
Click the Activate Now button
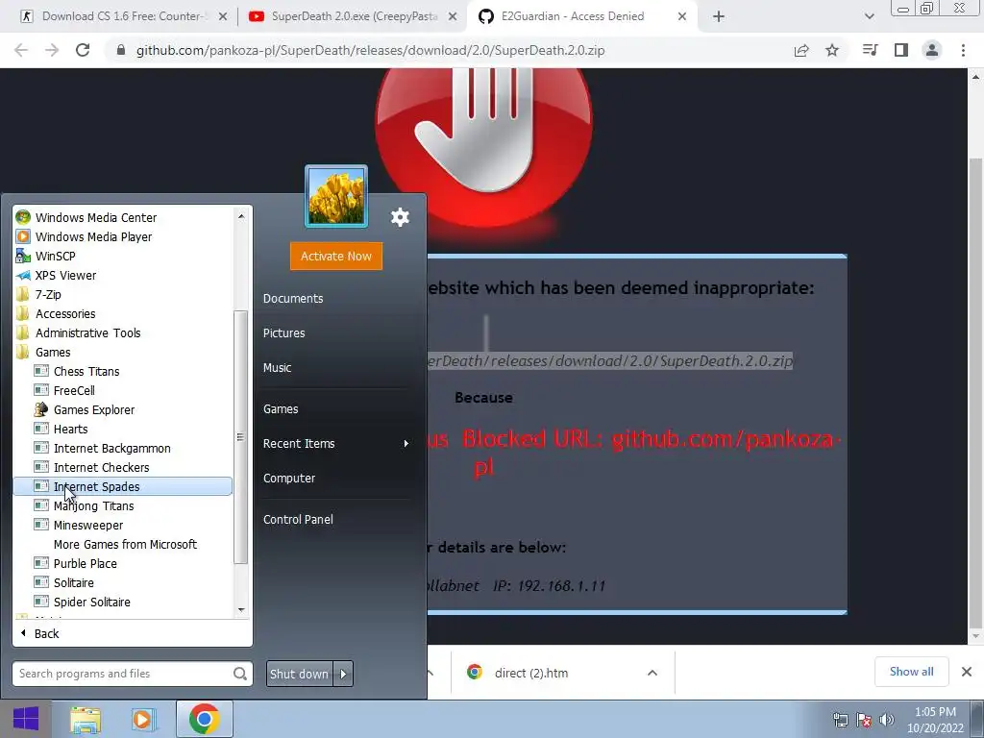click(x=335, y=256)
